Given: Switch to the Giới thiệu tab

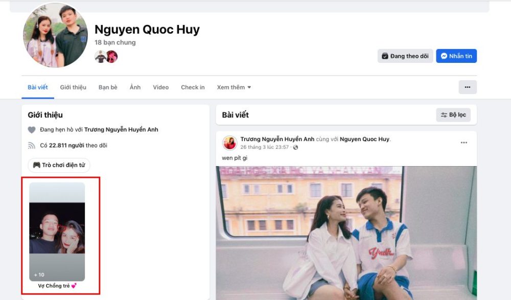Looking at the screenshot, I should point(73,87).
